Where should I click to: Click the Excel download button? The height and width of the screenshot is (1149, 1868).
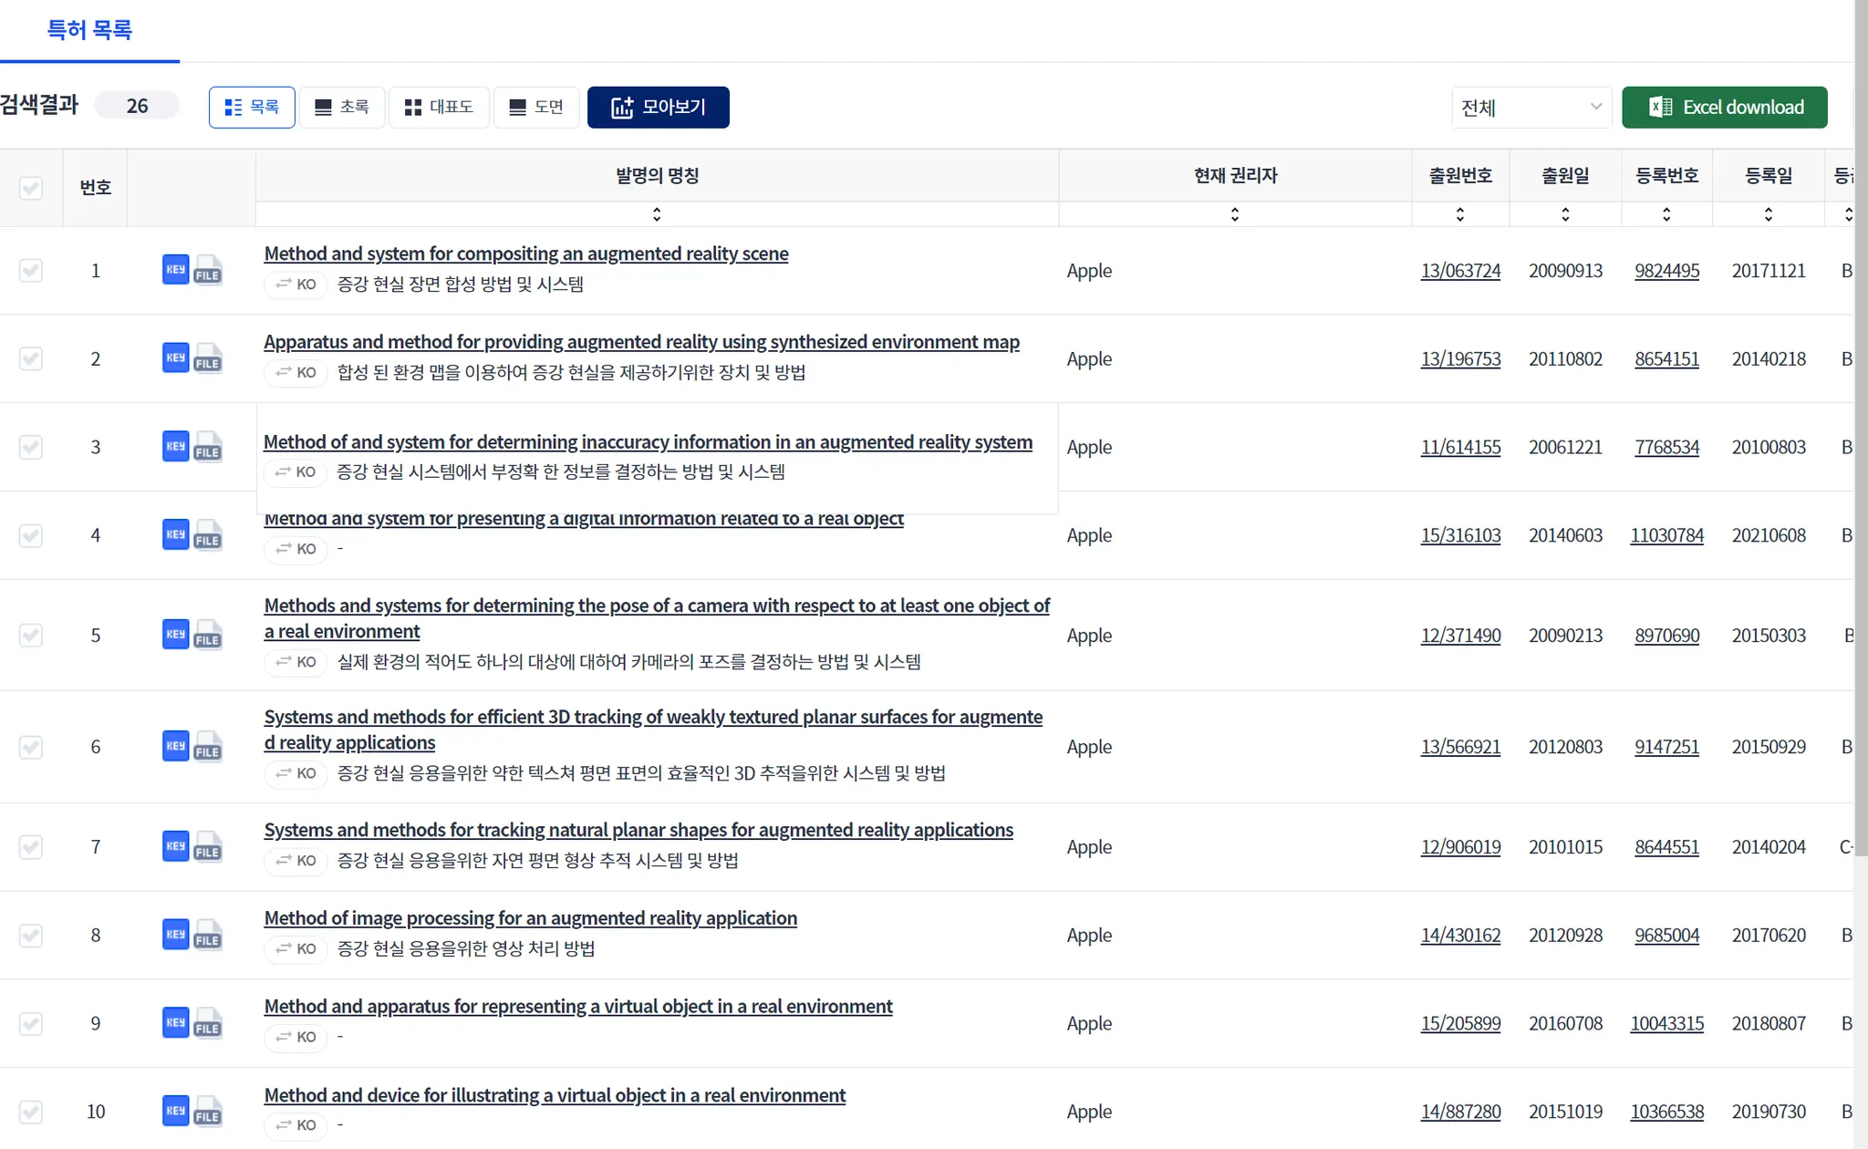point(1724,108)
